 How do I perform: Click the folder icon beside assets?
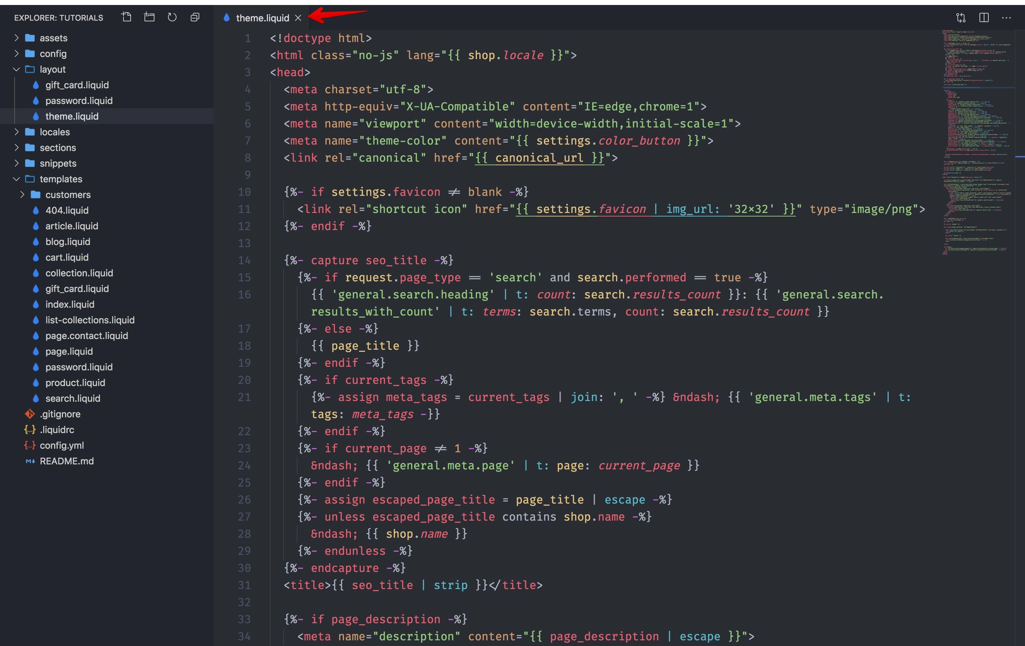click(30, 38)
